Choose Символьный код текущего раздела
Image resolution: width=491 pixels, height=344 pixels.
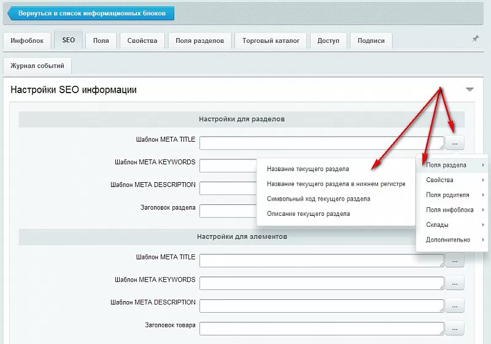319,199
